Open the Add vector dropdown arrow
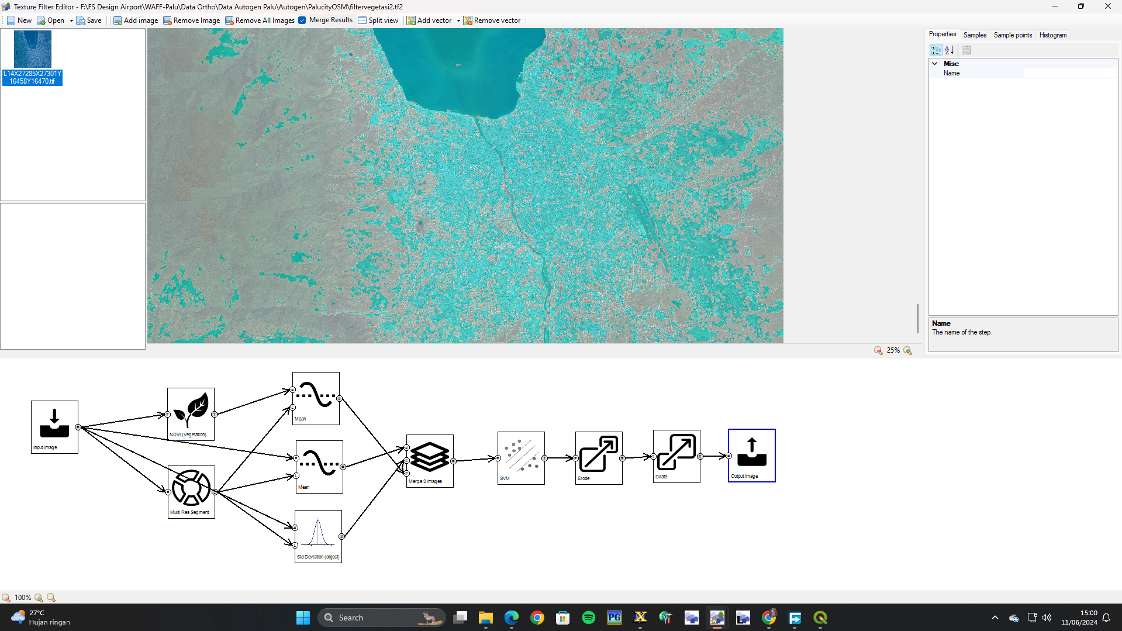Image resolution: width=1122 pixels, height=631 pixels. [458, 20]
